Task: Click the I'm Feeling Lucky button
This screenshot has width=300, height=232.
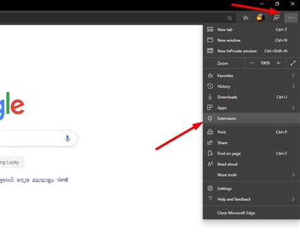Action: click(11, 162)
